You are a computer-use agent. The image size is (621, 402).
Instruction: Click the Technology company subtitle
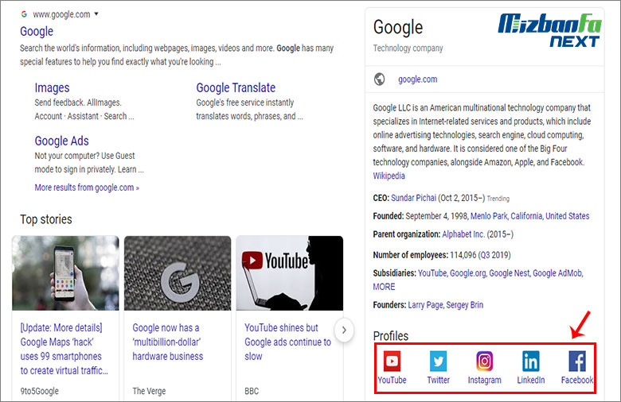(x=408, y=48)
